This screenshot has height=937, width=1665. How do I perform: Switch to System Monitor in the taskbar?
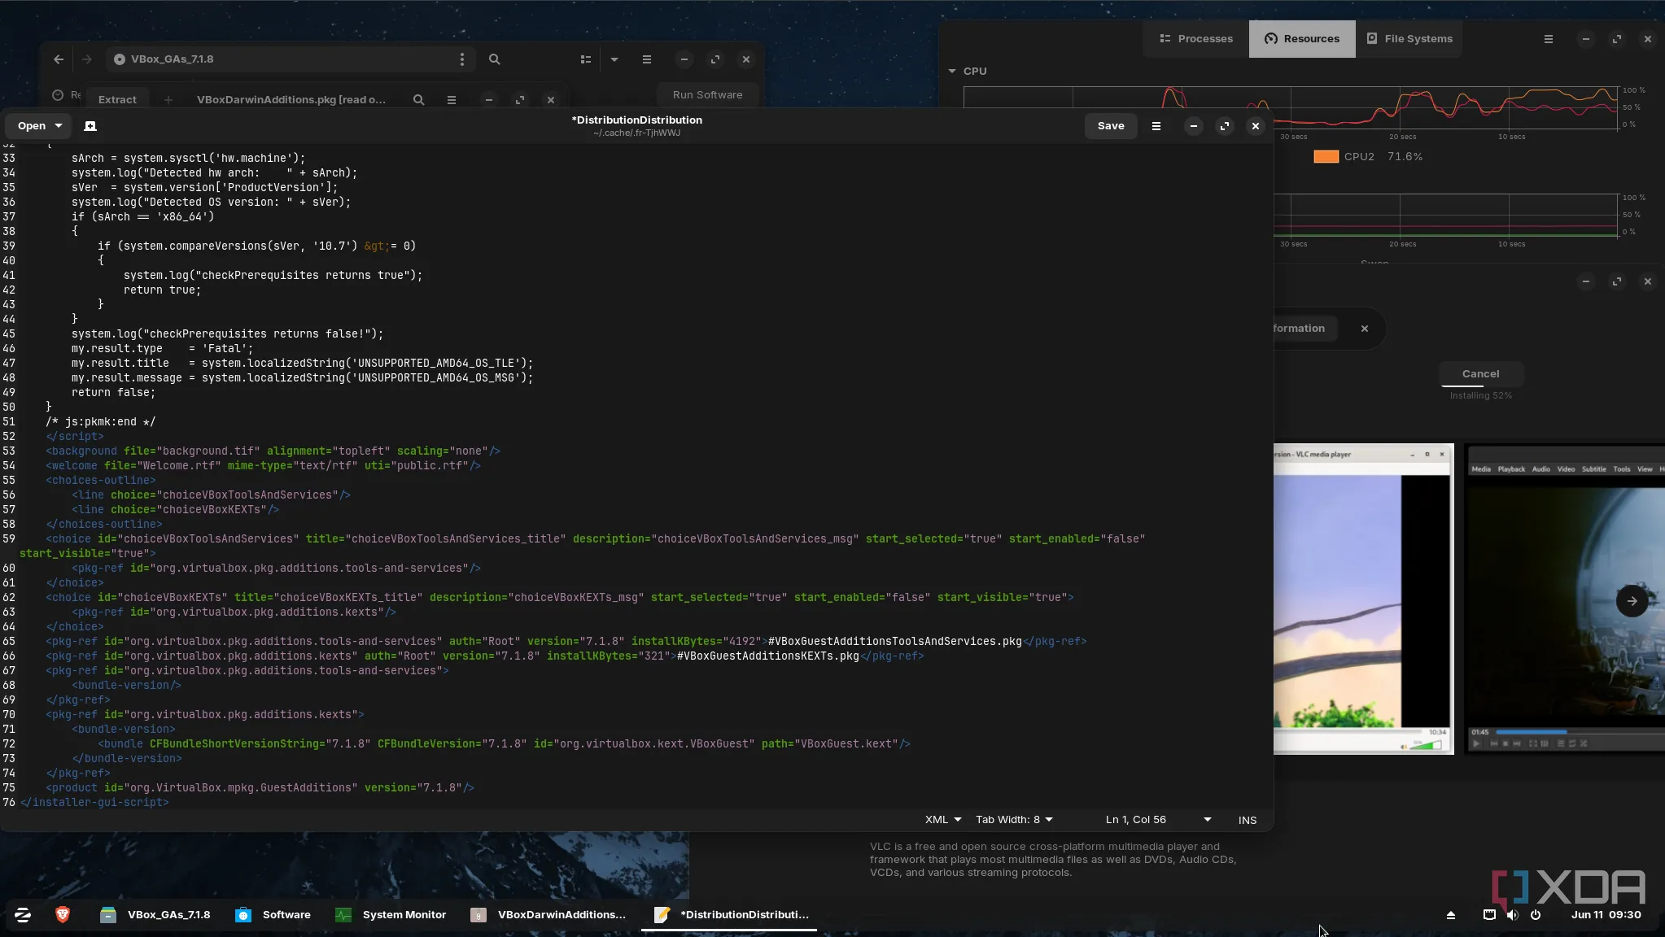pos(391,915)
